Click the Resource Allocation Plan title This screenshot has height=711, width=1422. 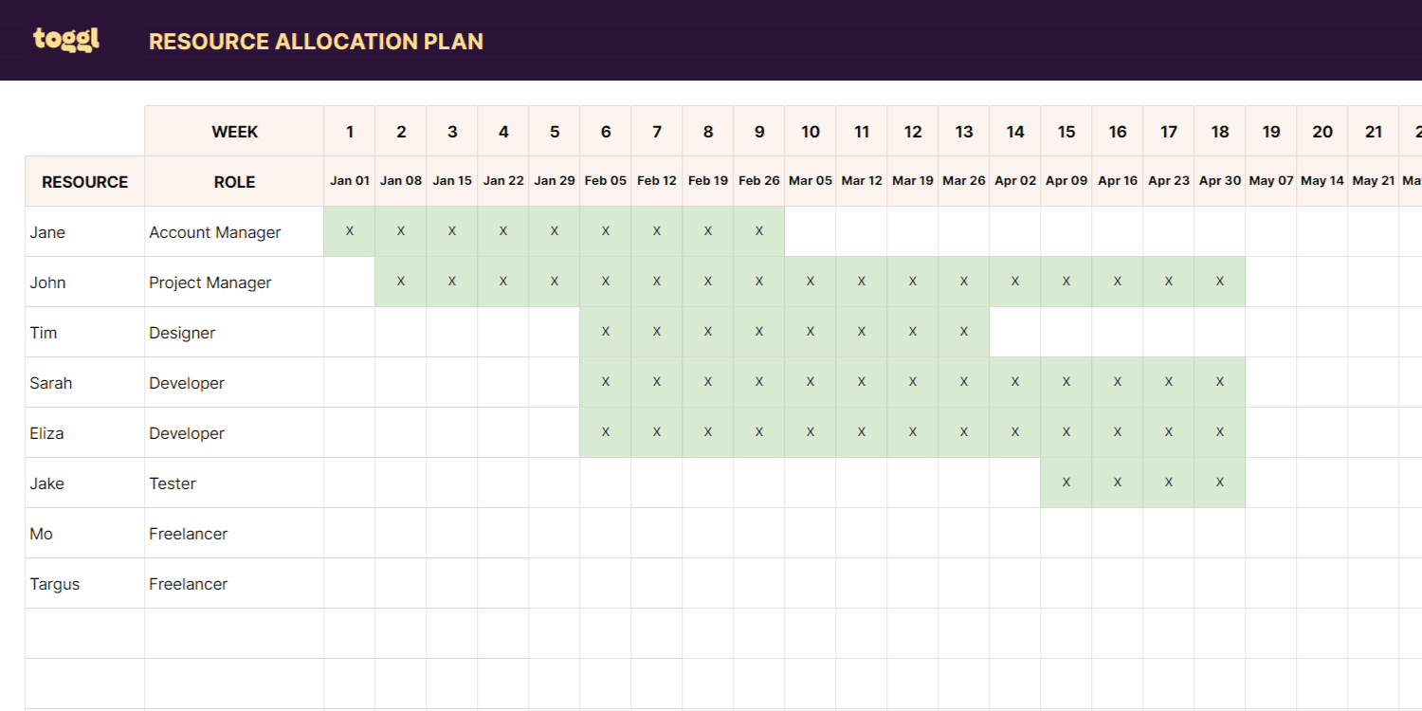point(316,42)
